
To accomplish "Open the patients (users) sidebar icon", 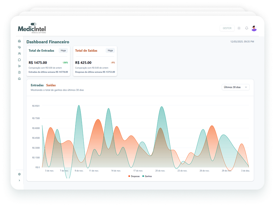I will (x=19, y=54).
